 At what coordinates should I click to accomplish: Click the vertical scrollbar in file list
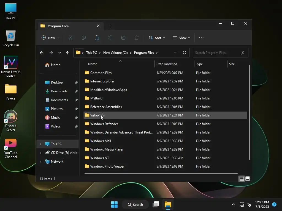(x=249, y=112)
